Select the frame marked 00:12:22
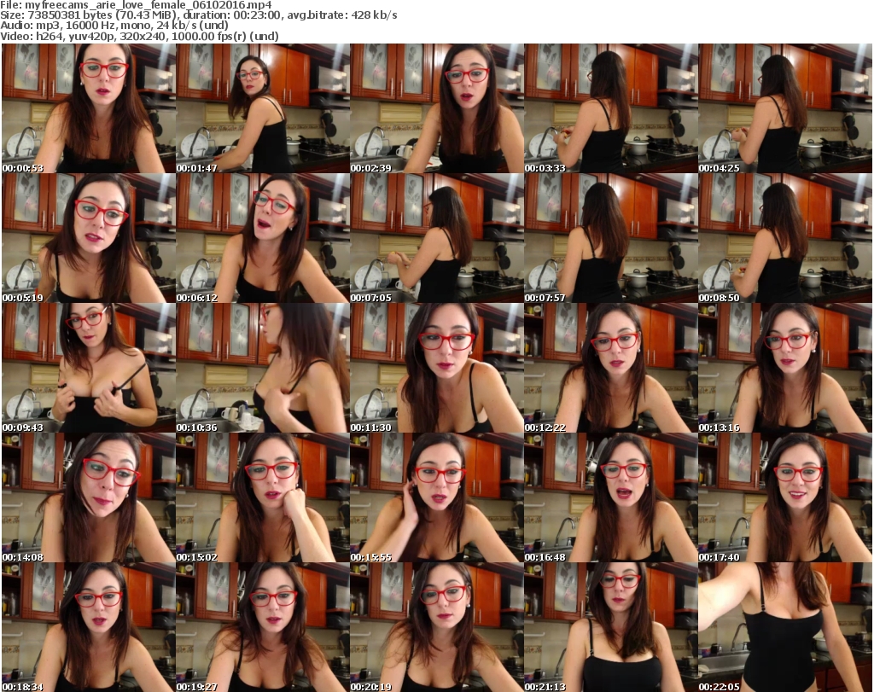This screenshot has width=874, height=692. tap(611, 368)
